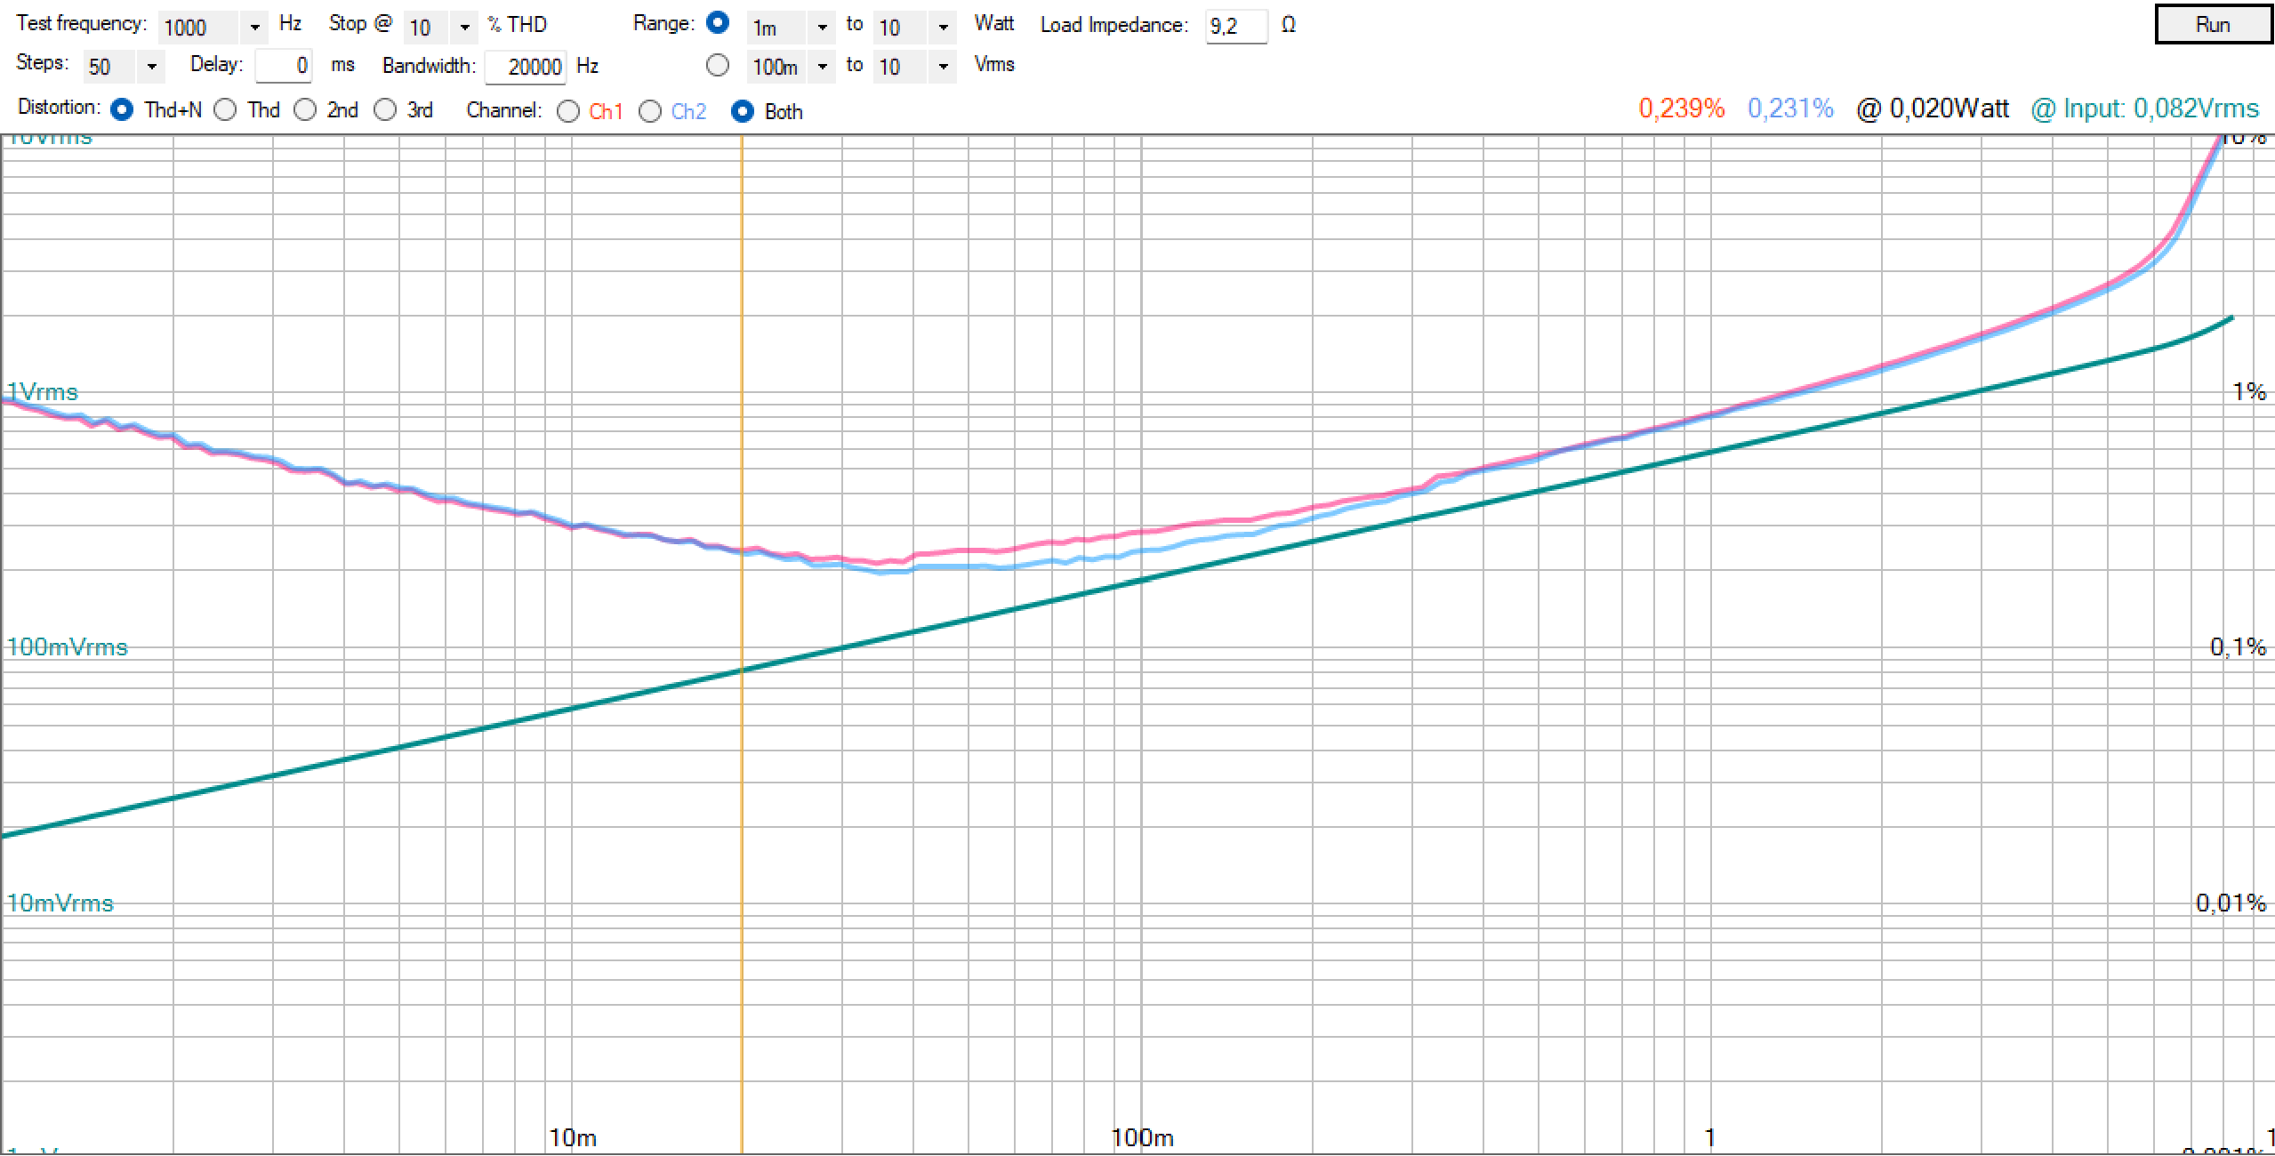Expand the Vrms range end dropdown
The width and height of the screenshot is (2275, 1156).
tap(943, 67)
